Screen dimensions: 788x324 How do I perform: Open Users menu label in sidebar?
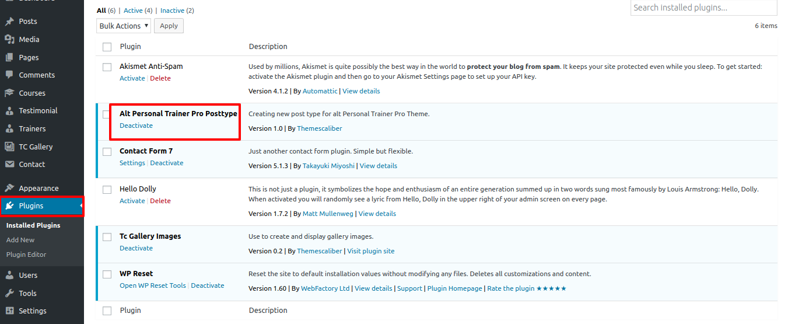pyautogui.click(x=28, y=276)
